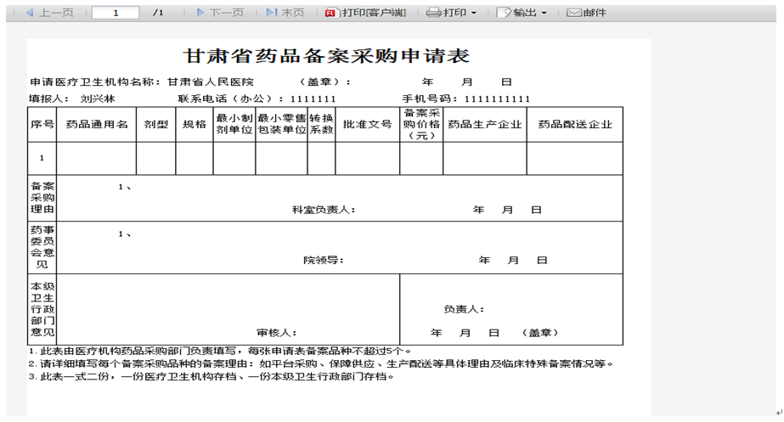Screen dimensions: 784x422
Task: Go to next page via 下一页
Action: tap(227, 13)
